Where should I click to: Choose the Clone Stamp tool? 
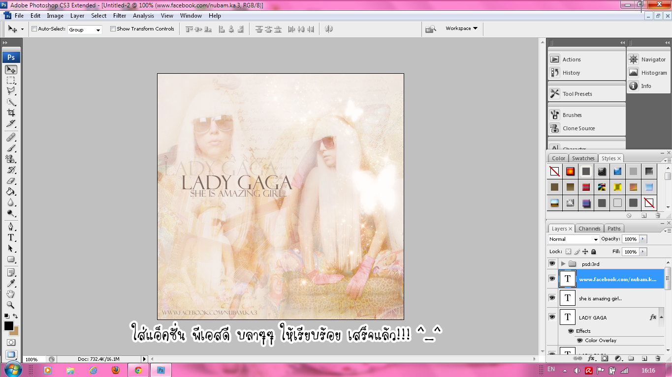click(x=11, y=159)
